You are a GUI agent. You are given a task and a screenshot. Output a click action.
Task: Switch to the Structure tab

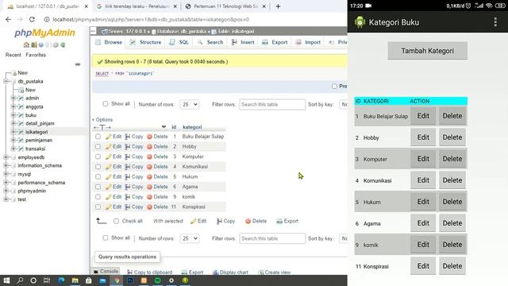pyautogui.click(x=145, y=42)
